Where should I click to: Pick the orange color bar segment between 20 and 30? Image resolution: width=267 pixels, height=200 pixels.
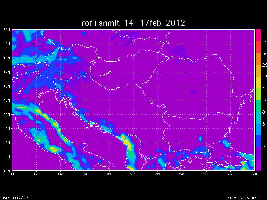[x=258, y=59]
